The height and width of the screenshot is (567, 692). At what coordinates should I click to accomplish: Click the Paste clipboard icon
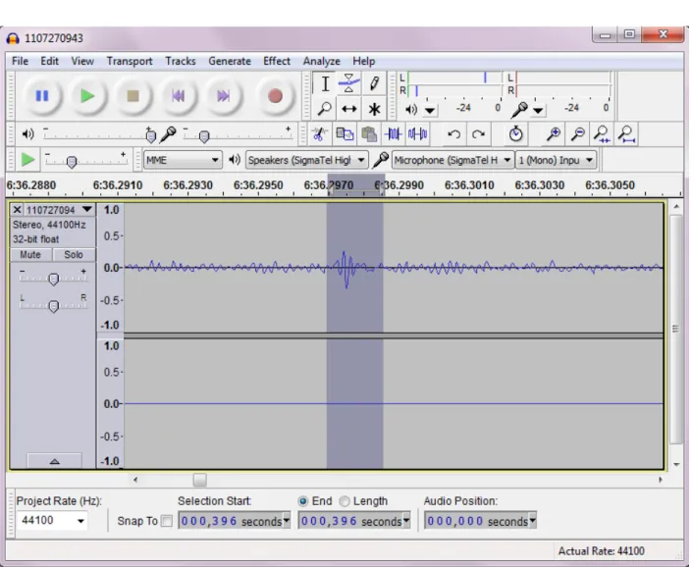tap(368, 134)
